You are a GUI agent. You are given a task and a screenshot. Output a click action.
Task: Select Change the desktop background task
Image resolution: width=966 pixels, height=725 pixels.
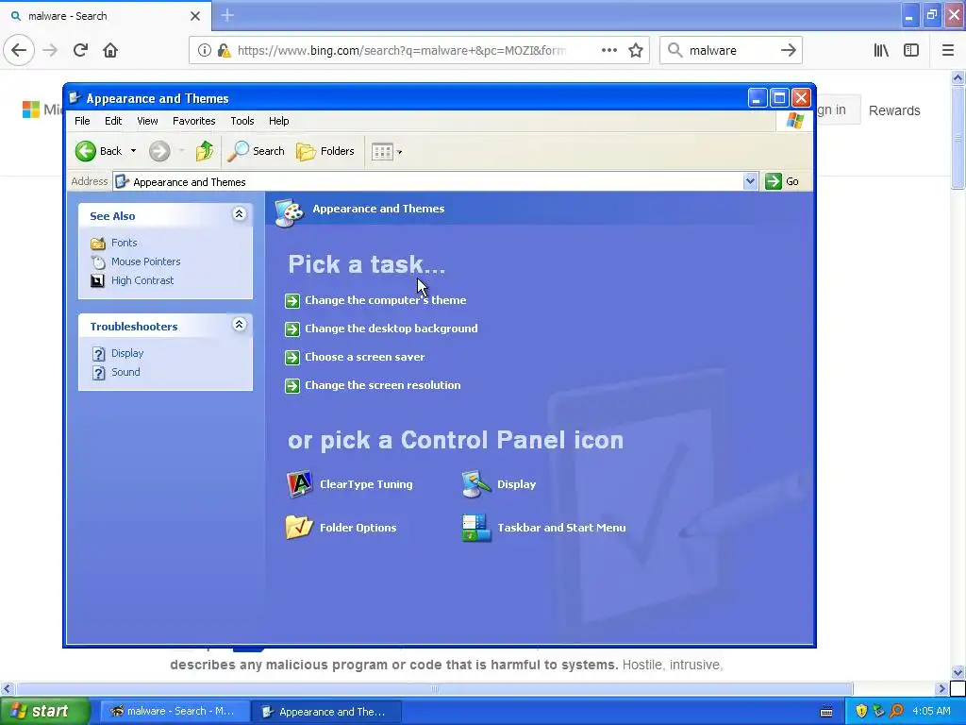pos(391,329)
